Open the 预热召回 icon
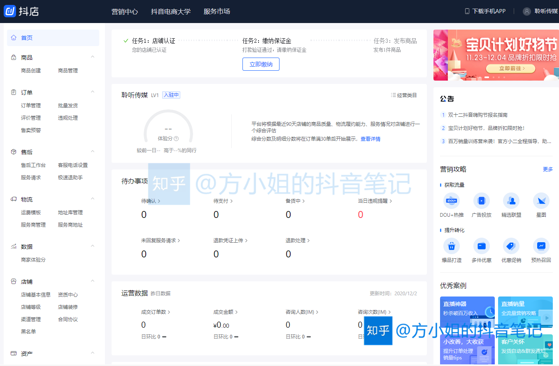559x366 pixels. tap(541, 246)
